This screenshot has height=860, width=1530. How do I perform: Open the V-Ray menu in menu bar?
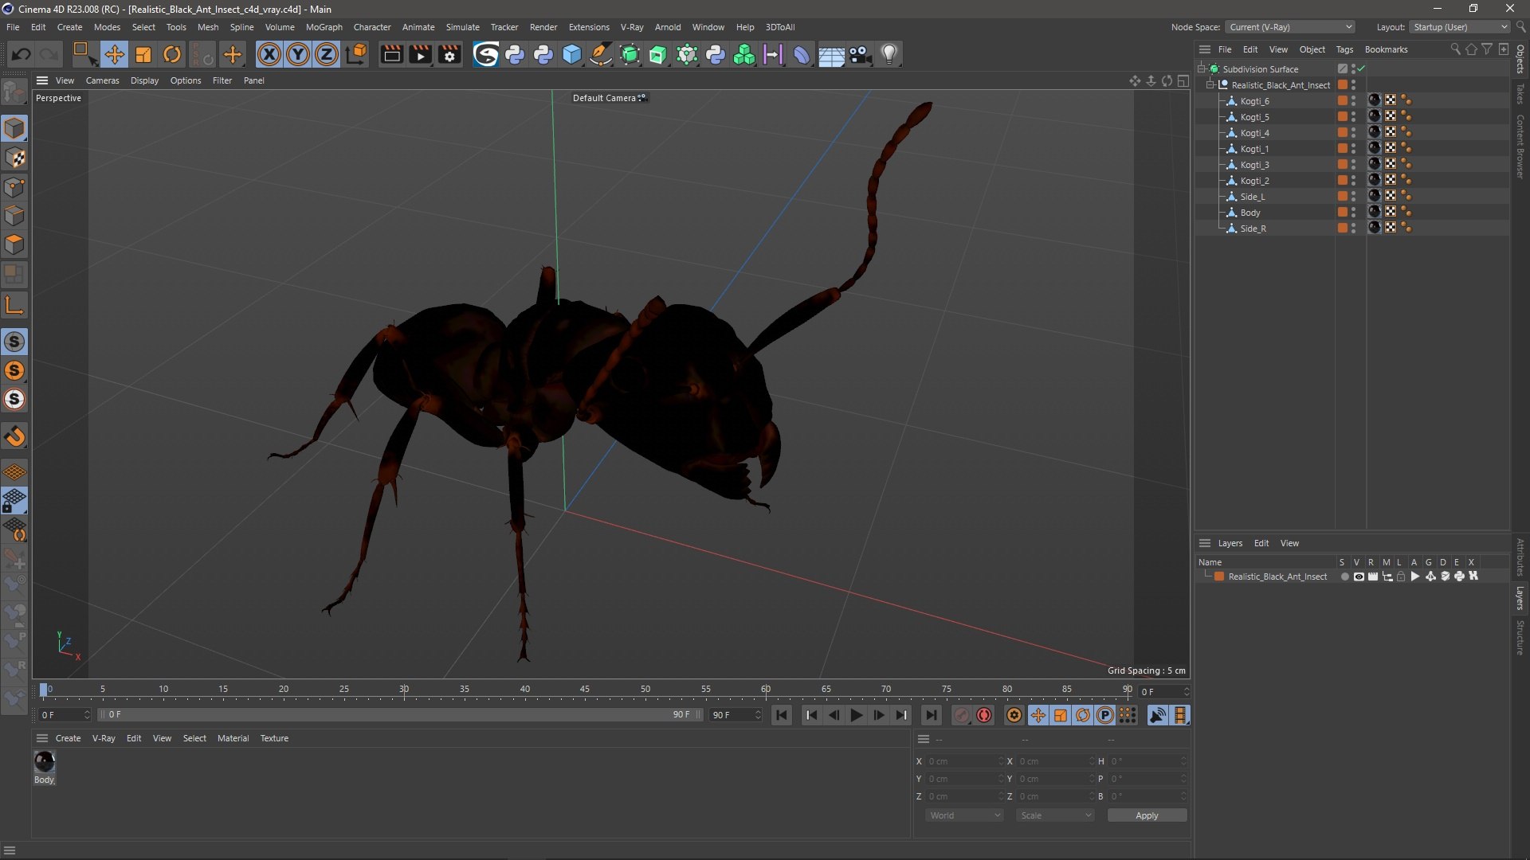coord(632,27)
